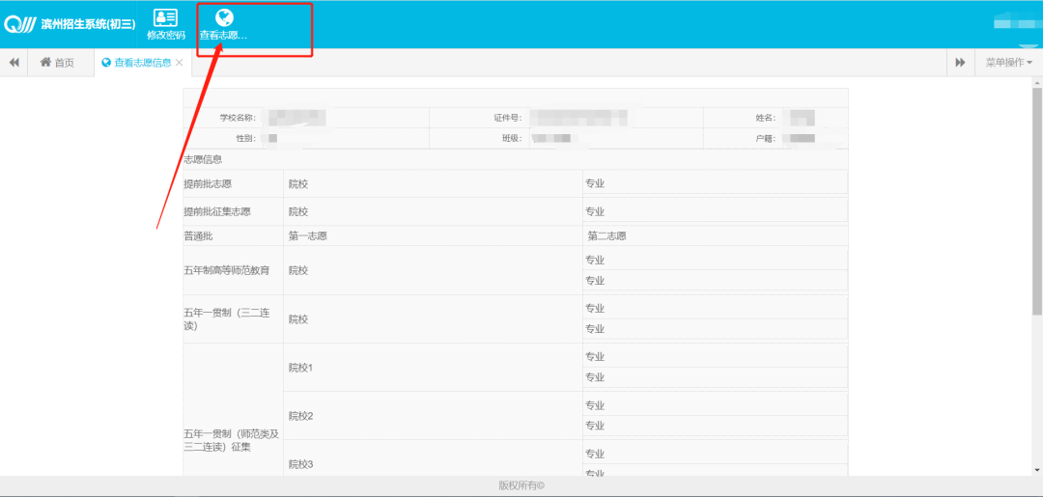1043x497 pixels.
Task: Open the 菜单操作 dropdown menu
Action: [x=1008, y=63]
